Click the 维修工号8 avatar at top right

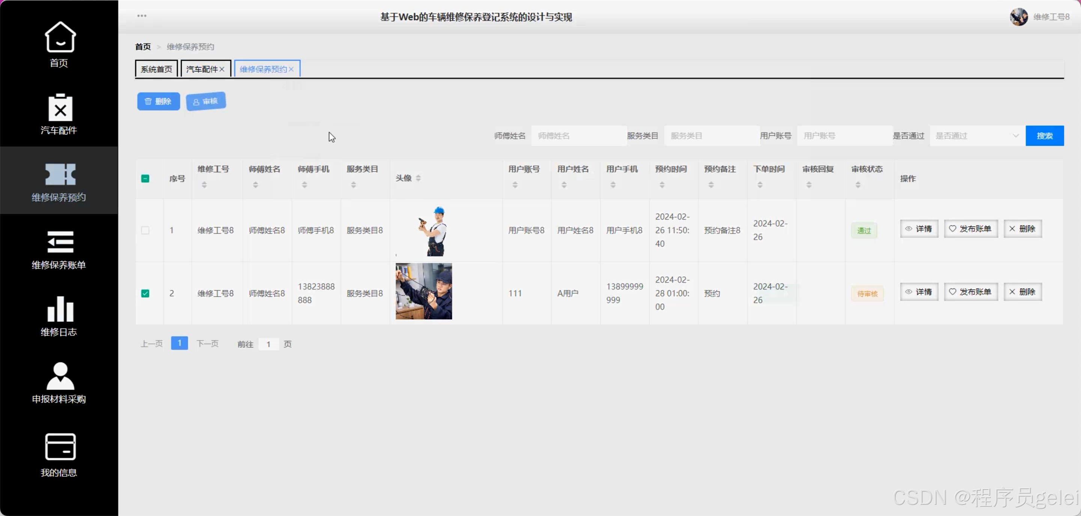click(x=1019, y=17)
